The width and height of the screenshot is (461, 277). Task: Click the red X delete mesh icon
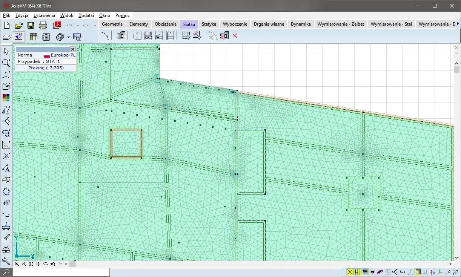235,36
